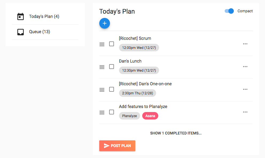265x158 pixels.
Task: Open more options for Ricochet Scrum
Action: tap(245, 44)
